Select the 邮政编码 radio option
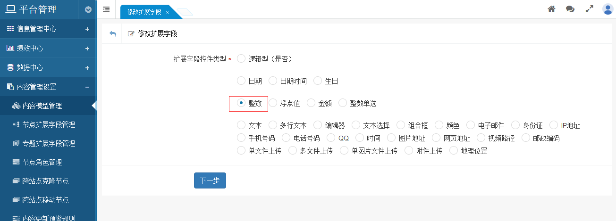The width and height of the screenshot is (616, 221). 526,138
